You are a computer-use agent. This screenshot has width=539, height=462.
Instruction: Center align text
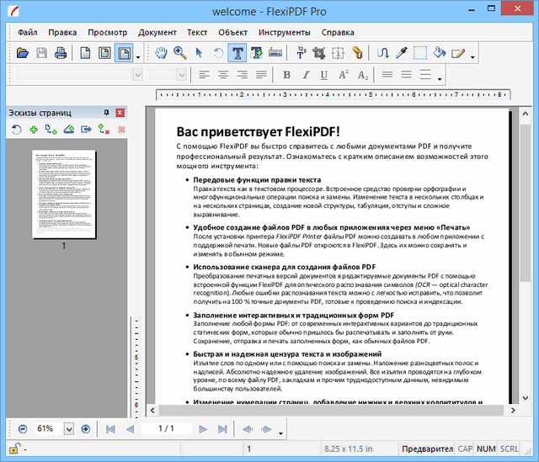click(x=223, y=75)
